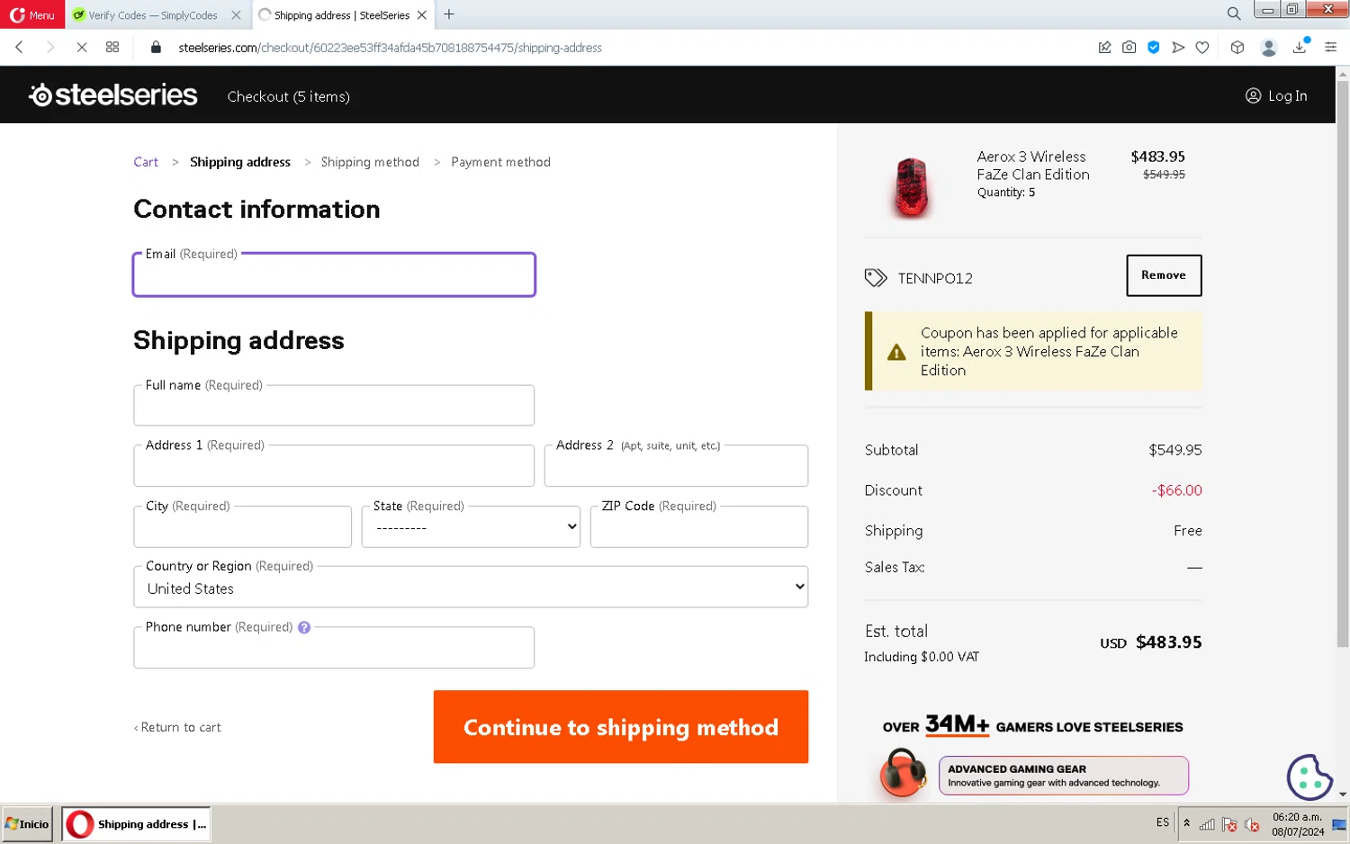
Task: Focus the Address 1 field
Action: click(x=334, y=466)
